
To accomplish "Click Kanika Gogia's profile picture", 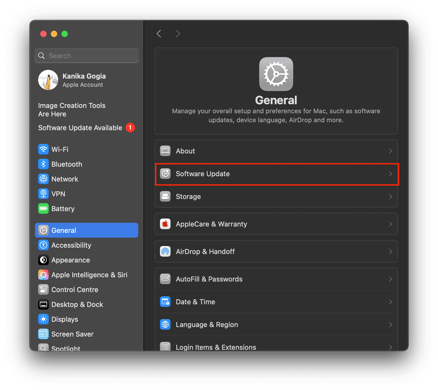I will pos(48,80).
